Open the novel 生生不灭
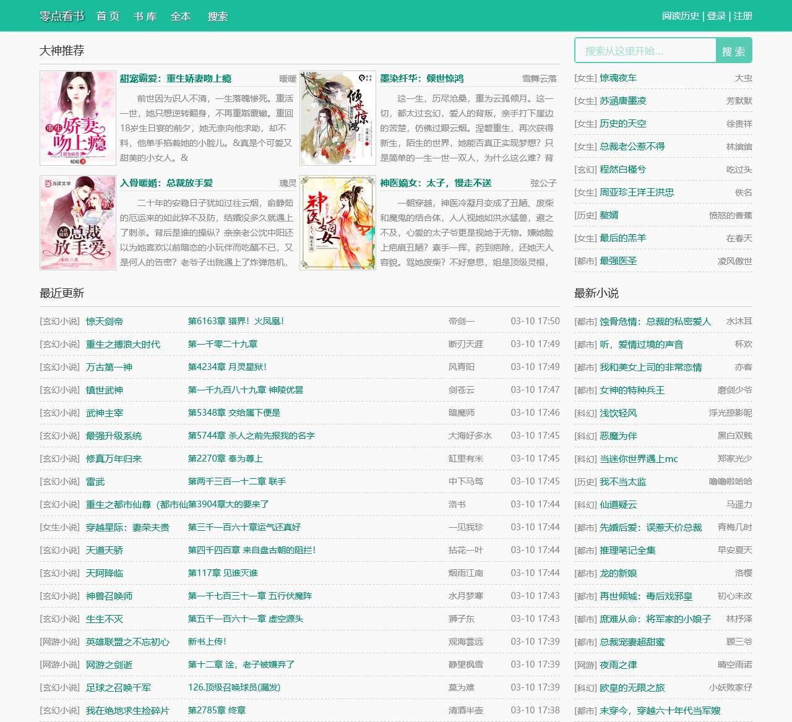This screenshot has width=792, height=722. click(x=105, y=619)
